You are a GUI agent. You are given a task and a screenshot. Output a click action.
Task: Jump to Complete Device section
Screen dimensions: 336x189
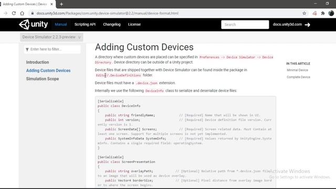(298, 77)
